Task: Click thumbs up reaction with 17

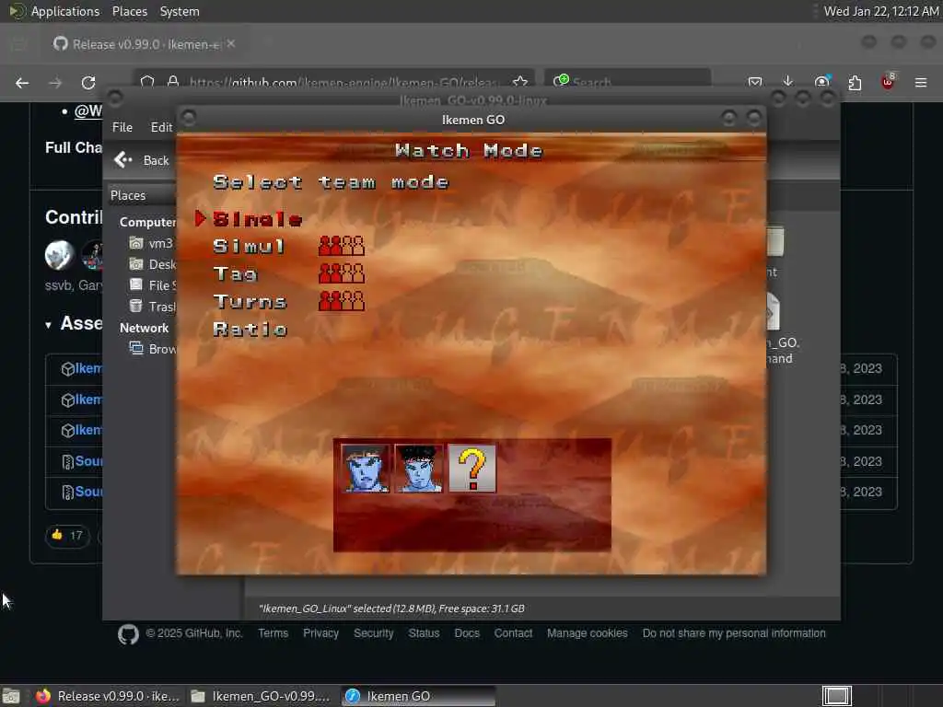Action: 67,535
